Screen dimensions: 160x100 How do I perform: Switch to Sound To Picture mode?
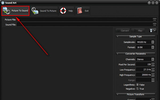[x=44, y=11]
